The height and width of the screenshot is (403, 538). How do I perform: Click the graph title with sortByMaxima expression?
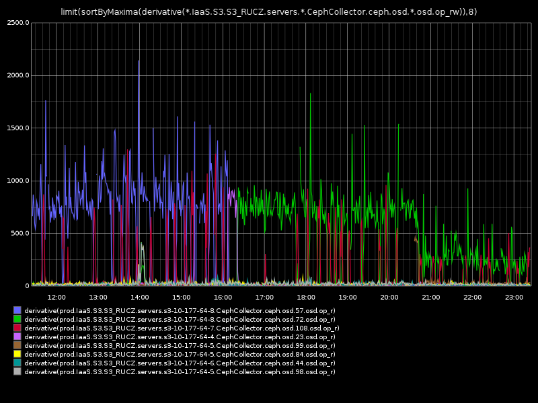tap(268, 12)
